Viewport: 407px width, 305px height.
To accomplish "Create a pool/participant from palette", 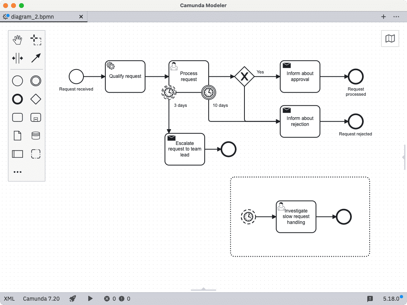I will pos(17,154).
